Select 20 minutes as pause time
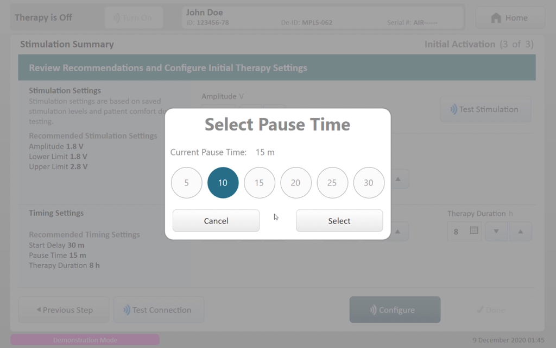The width and height of the screenshot is (556, 348). (296, 183)
